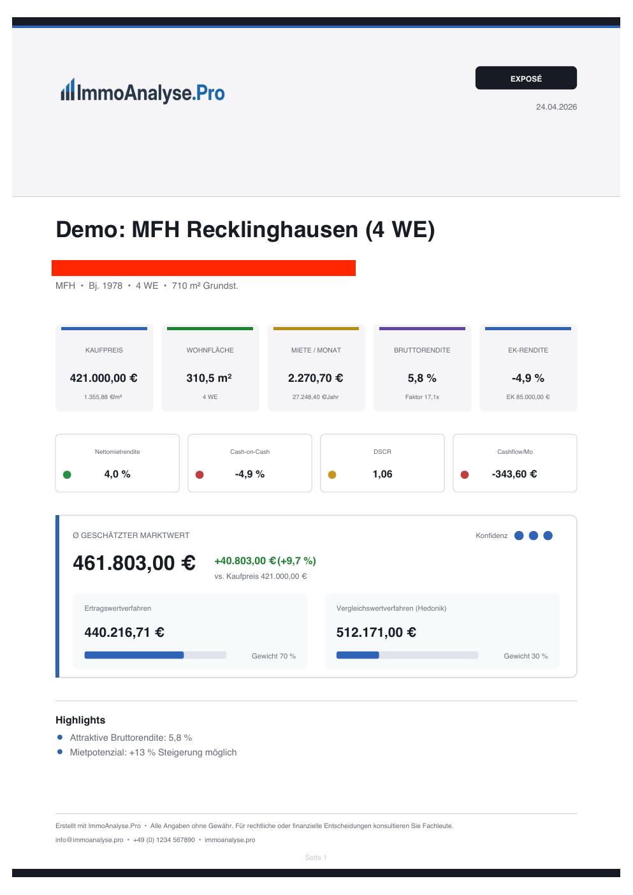Click the EK-Rendite card value -4,9 %
This screenshot has width=633, height=895.
[x=528, y=378]
